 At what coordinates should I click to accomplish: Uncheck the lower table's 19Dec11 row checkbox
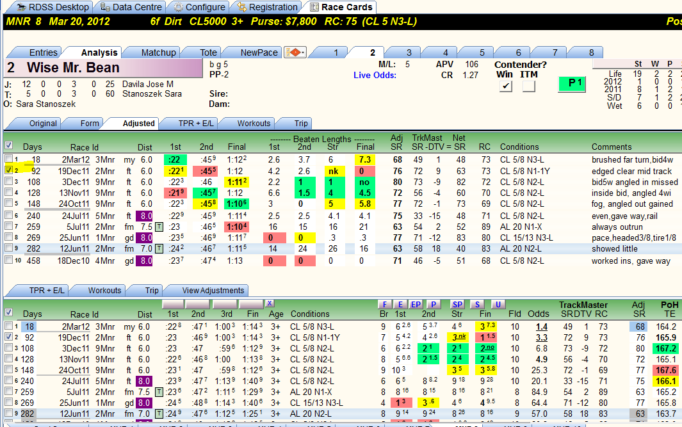tap(9, 337)
